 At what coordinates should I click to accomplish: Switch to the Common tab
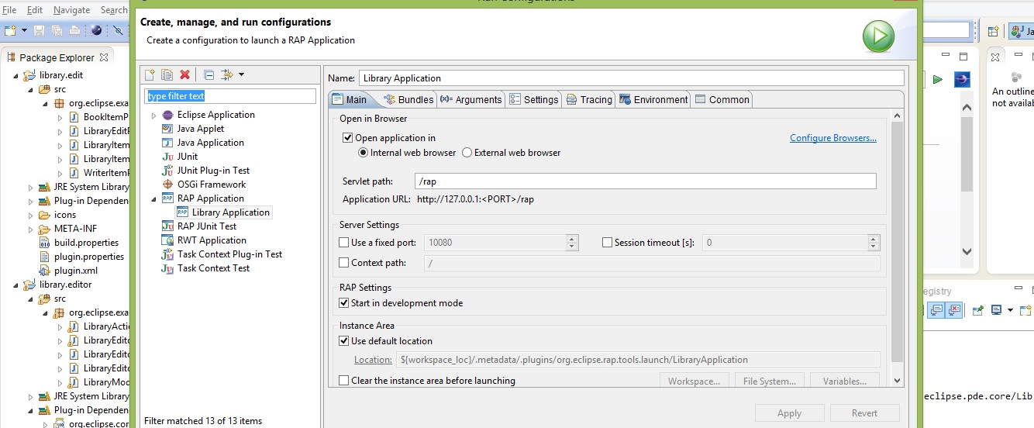722,99
